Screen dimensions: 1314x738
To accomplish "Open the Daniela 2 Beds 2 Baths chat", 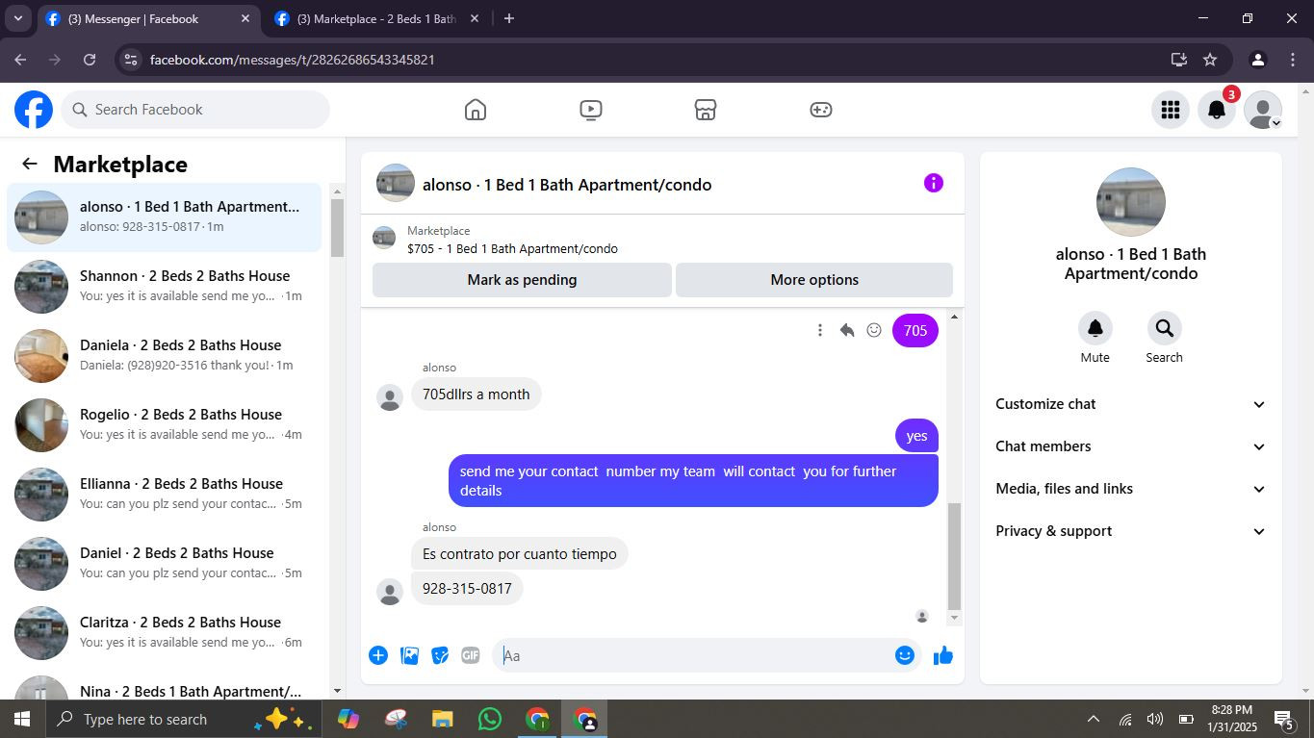I will (165, 356).
